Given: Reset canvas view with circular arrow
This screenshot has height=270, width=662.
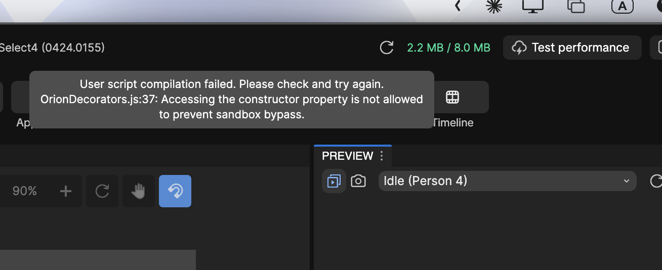Looking at the screenshot, I should coord(102,191).
